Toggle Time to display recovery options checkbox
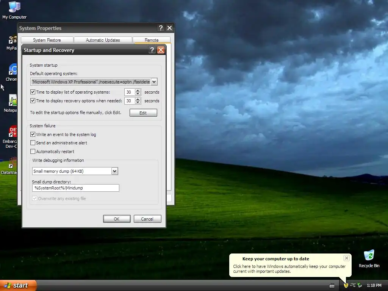This screenshot has height=291, width=388. click(x=33, y=100)
